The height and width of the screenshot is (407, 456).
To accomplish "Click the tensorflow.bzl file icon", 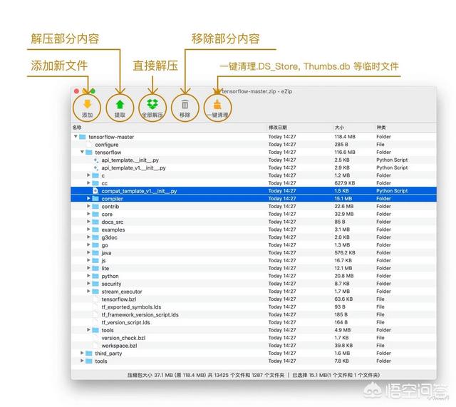I will 95,299.
